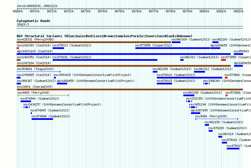Select the brown nsv1067164 (Coe2014) complex bar

point(124,66)
